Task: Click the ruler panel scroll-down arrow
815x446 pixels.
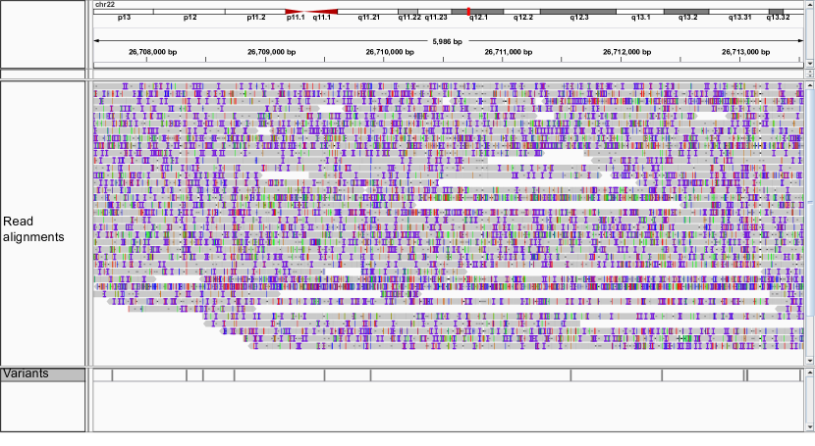Action: 810,64
